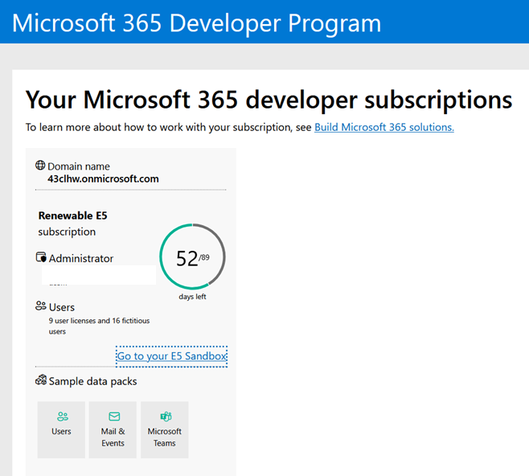
Task: Click the Microsoft 365 Developer Program header title
Action: click(x=196, y=23)
